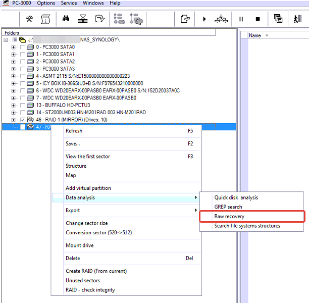Click the drive icon of ST2000LM003
The image size is (309, 303).
click(30, 113)
